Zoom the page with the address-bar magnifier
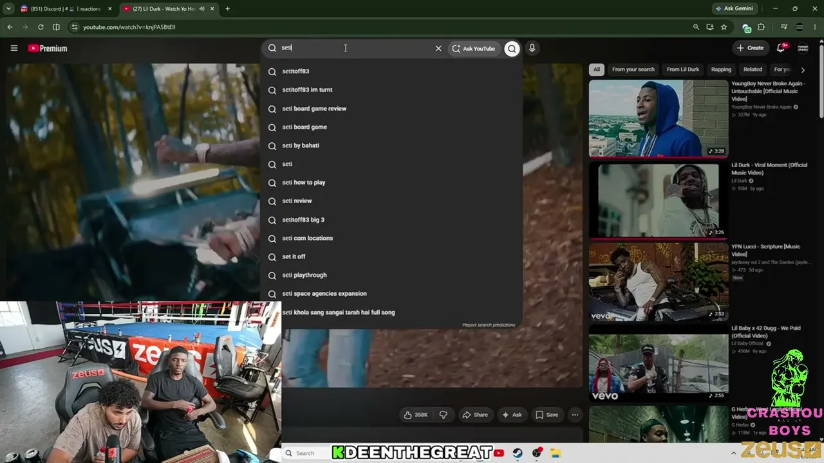824x463 pixels. (696, 27)
